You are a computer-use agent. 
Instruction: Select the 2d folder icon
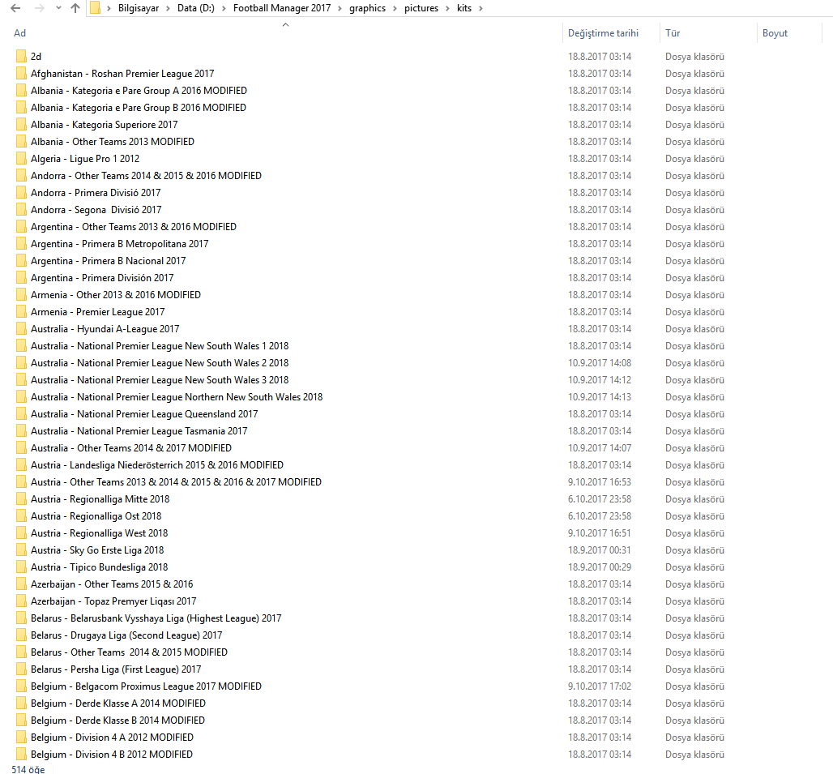(21, 56)
